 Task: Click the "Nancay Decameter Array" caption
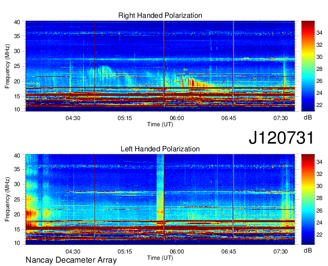pyautogui.click(x=71, y=260)
